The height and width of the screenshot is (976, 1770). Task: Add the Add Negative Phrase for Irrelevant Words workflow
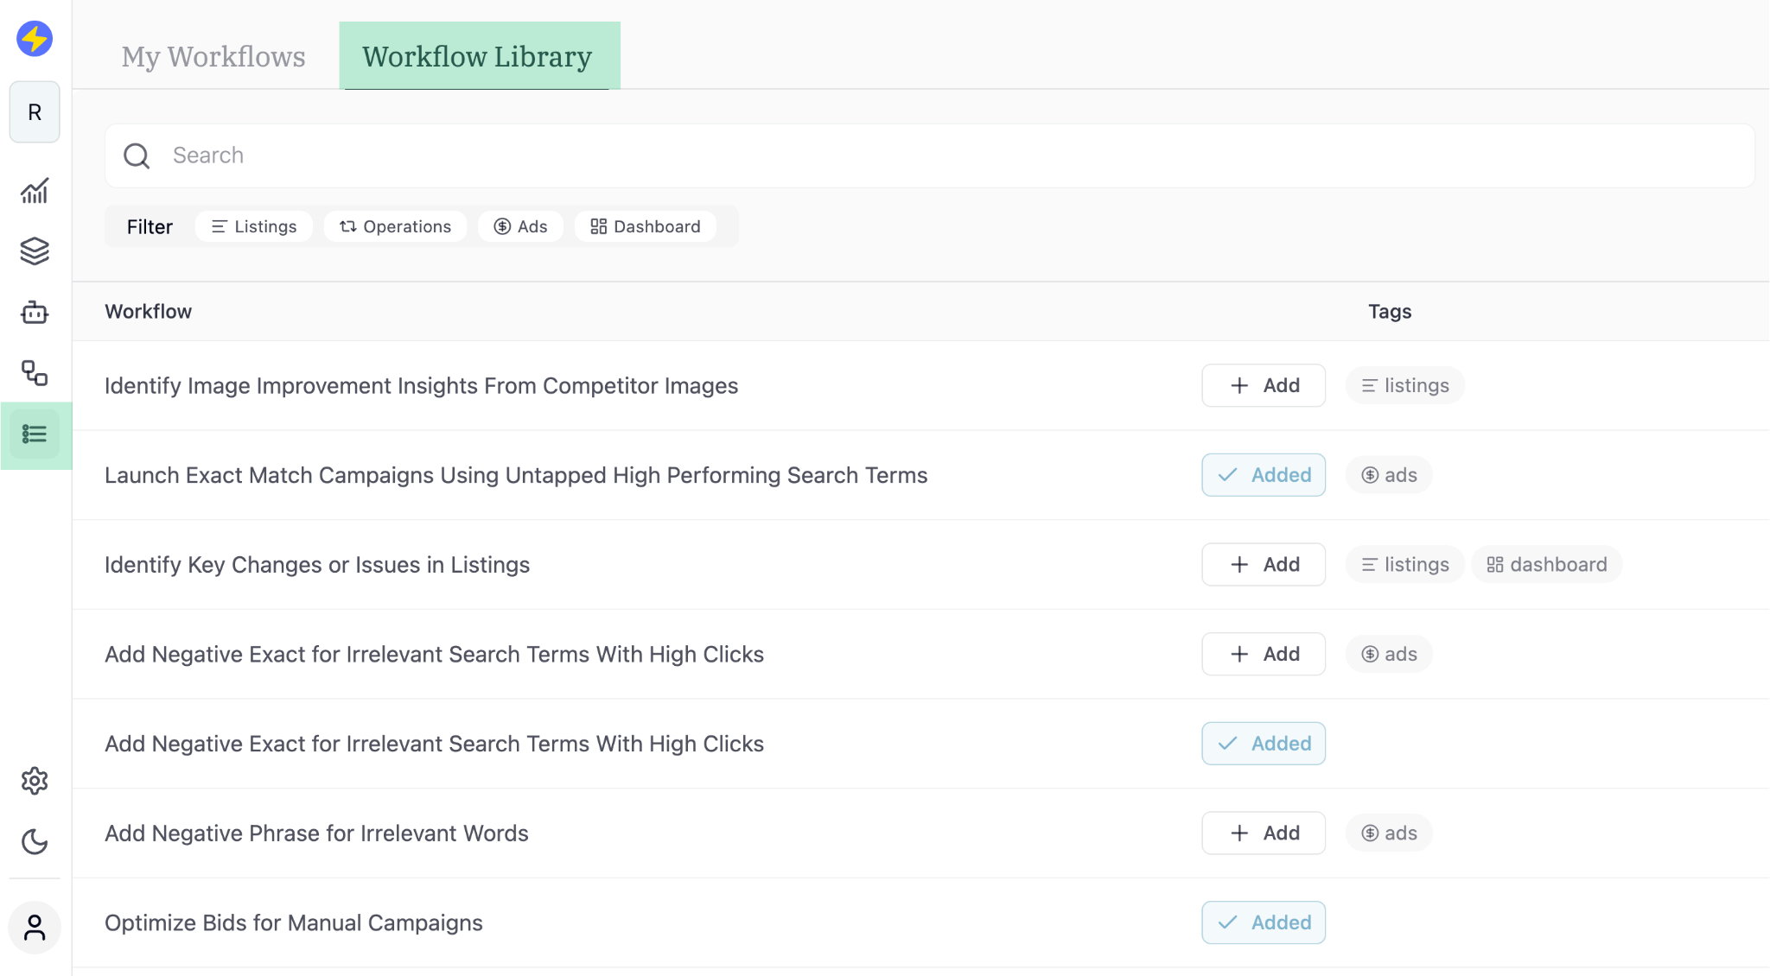(x=1263, y=833)
